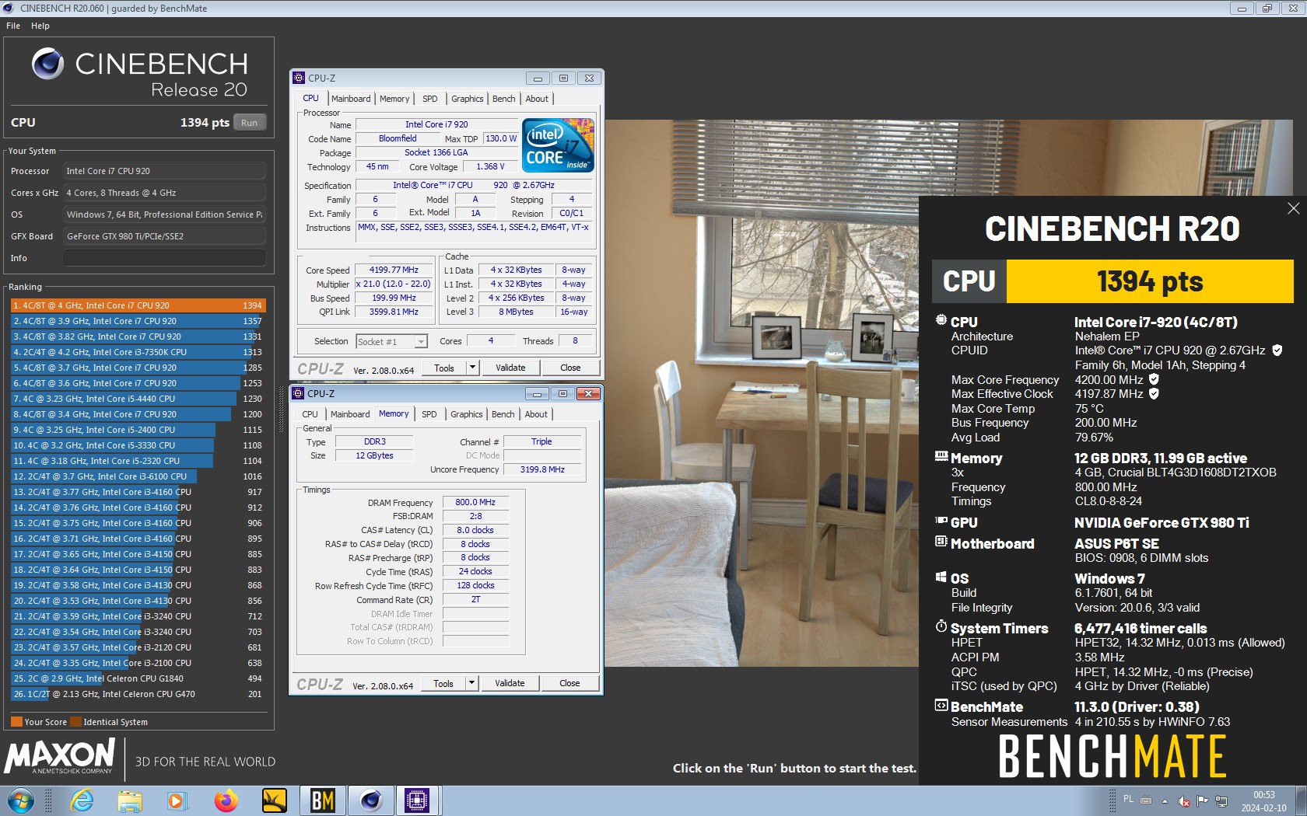Open the Help menu in Cinebench

coord(40,26)
